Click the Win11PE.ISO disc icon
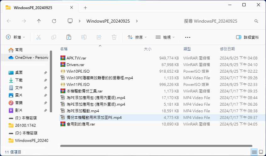Image resolution: width=266 pixels, height=156 pixels. tap(63, 84)
